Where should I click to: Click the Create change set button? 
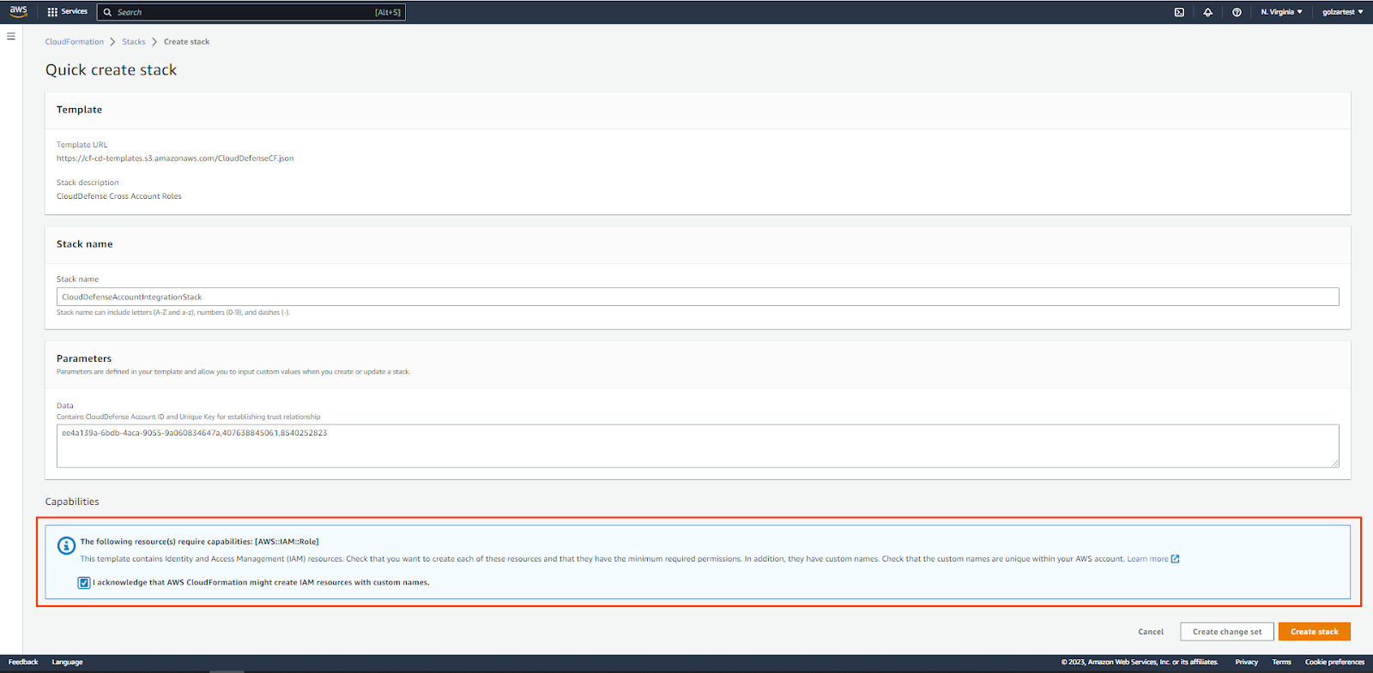[1227, 632]
